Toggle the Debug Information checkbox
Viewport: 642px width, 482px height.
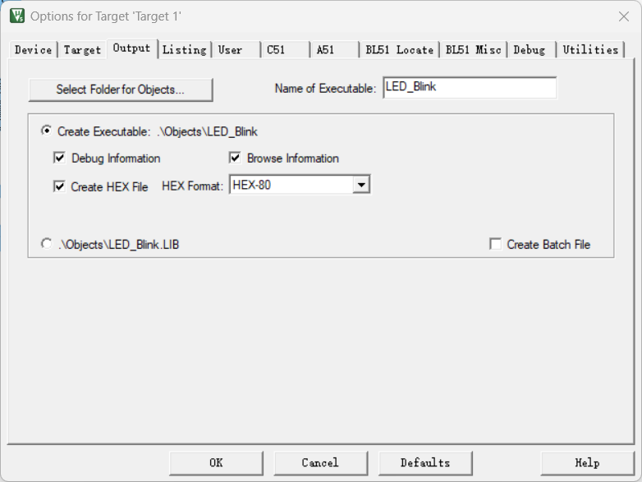tap(59, 158)
